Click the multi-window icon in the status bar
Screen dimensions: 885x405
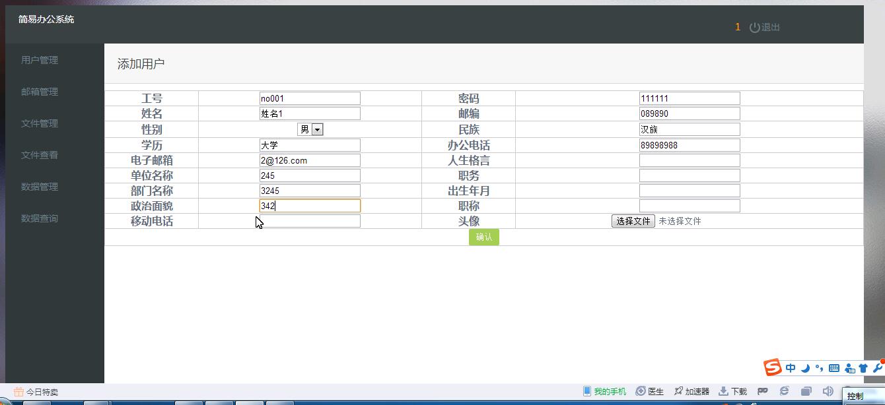806,391
